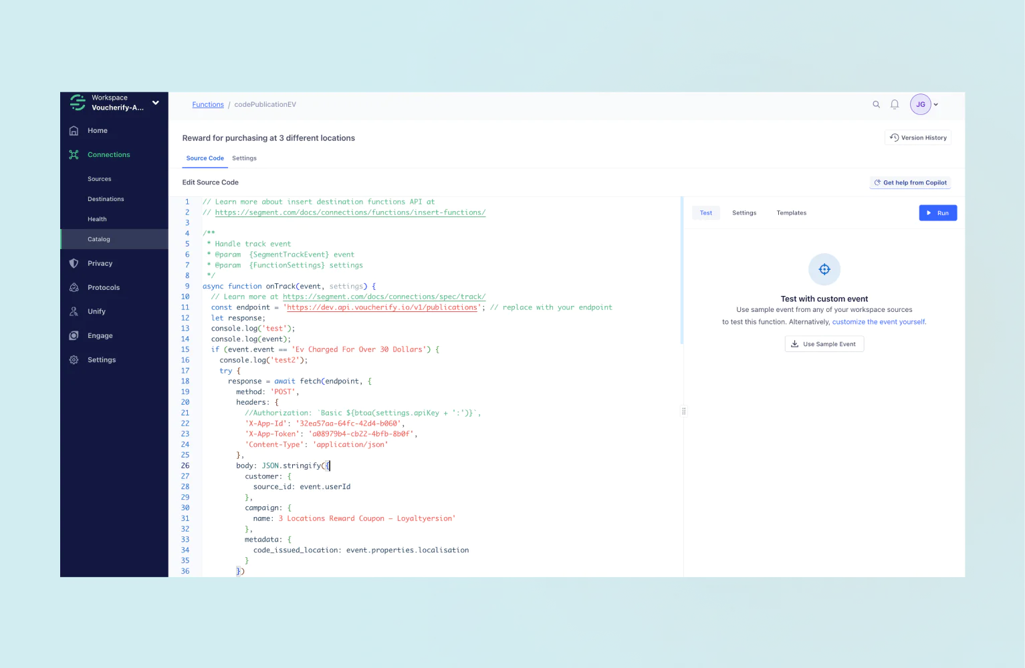Click the Protocols sidebar icon
The width and height of the screenshot is (1025, 668).
pyautogui.click(x=74, y=287)
